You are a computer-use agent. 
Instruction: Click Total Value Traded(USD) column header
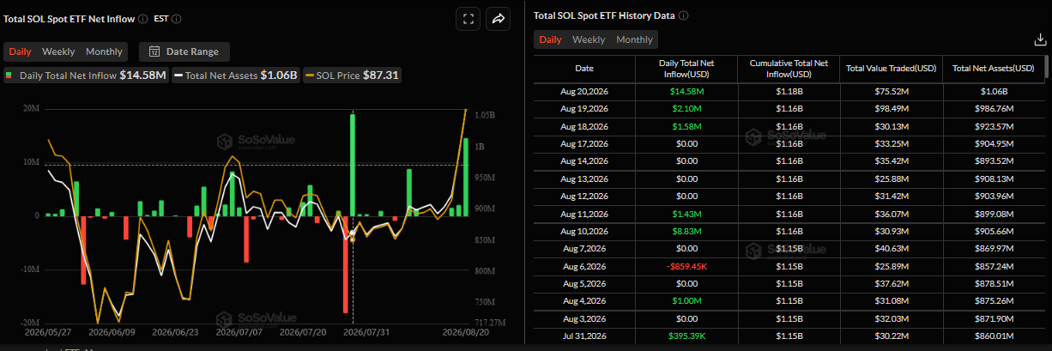(891, 69)
